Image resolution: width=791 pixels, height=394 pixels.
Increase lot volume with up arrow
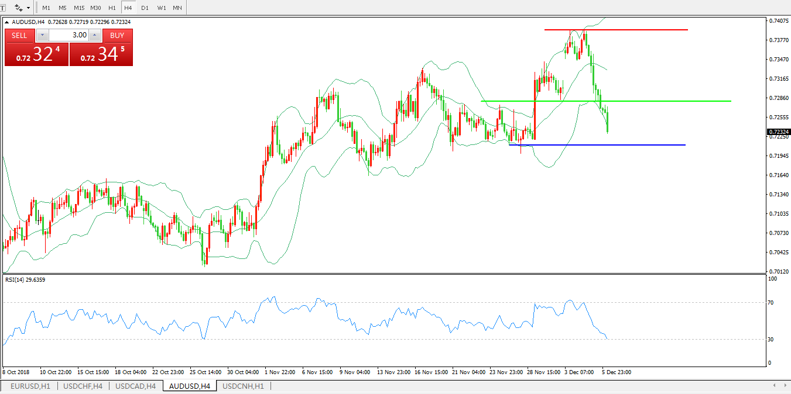tap(95, 35)
